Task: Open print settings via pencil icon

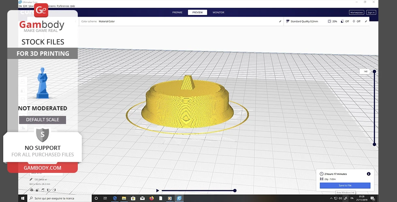Action: click(x=366, y=21)
